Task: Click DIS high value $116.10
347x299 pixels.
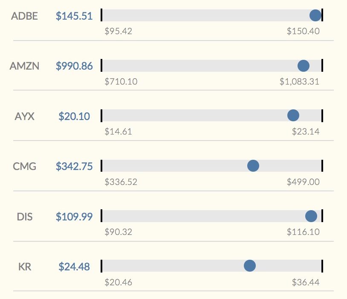Action: pyautogui.click(x=303, y=232)
